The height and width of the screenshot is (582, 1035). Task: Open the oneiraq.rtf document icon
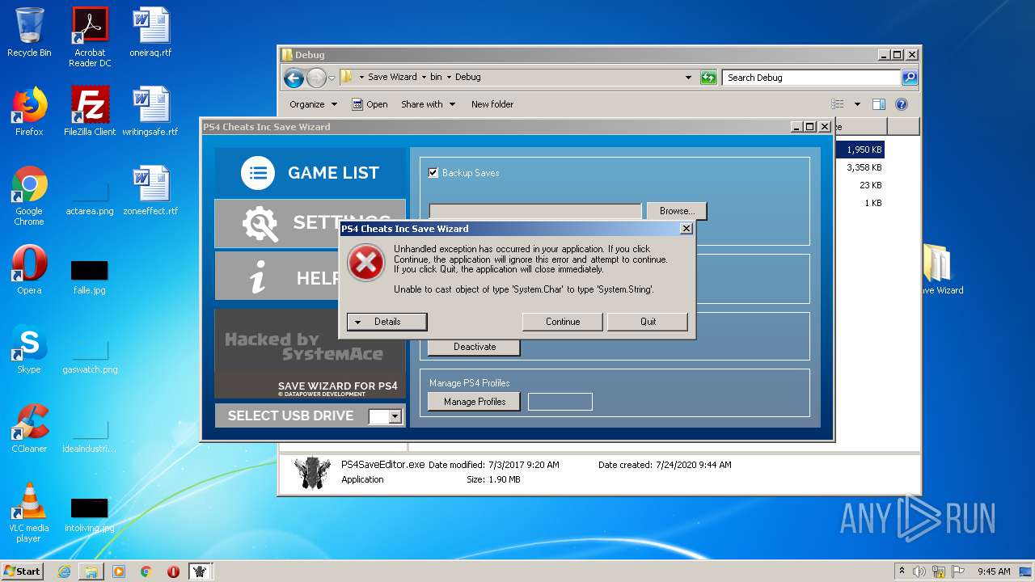coord(150,32)
